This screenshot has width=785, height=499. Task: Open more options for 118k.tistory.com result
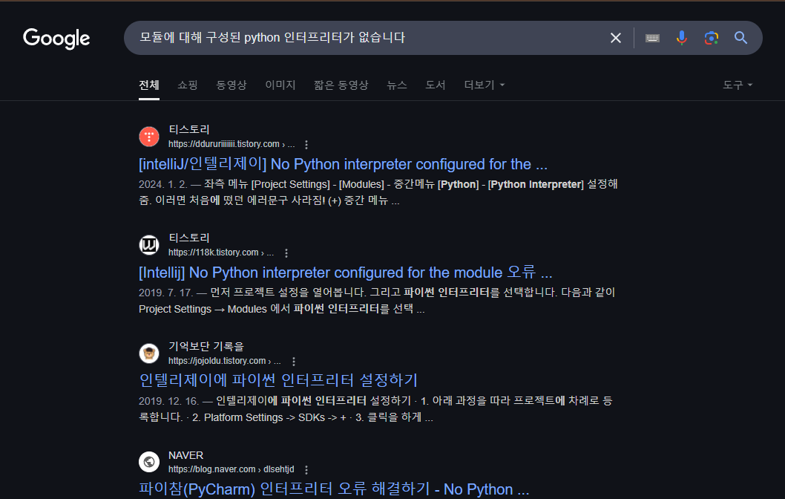(x=286, y=253)
